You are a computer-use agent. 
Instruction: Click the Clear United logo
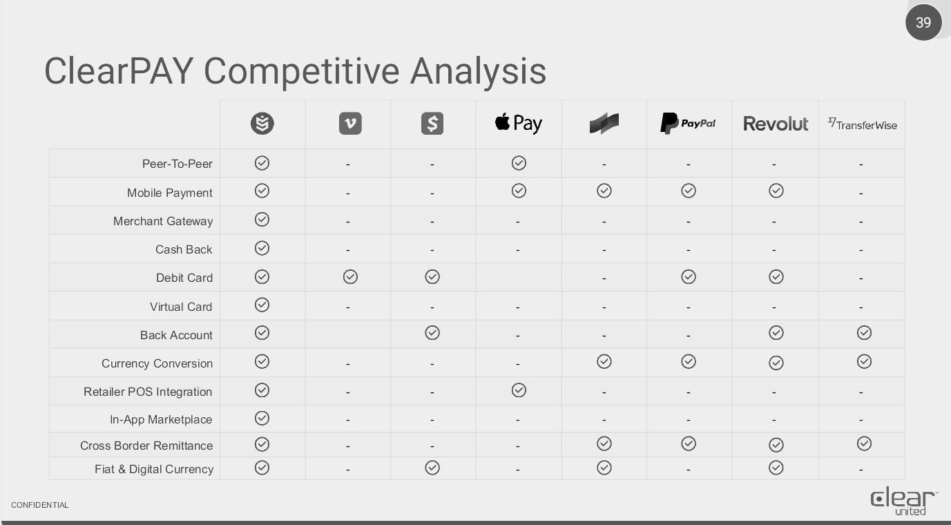click(903, 502)
